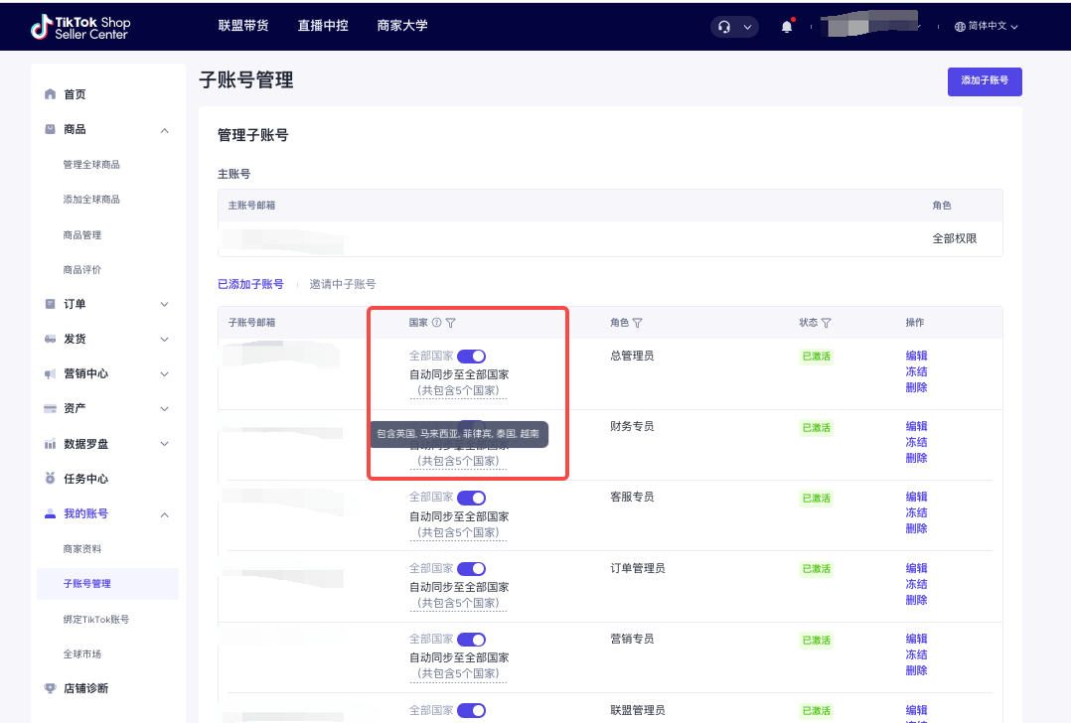Switch to 已添加子账号 tab
1071x723 pixels.
[250, 284]
